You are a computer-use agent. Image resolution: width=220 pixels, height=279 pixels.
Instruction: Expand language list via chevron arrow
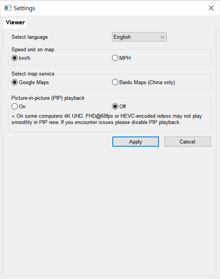162,37
